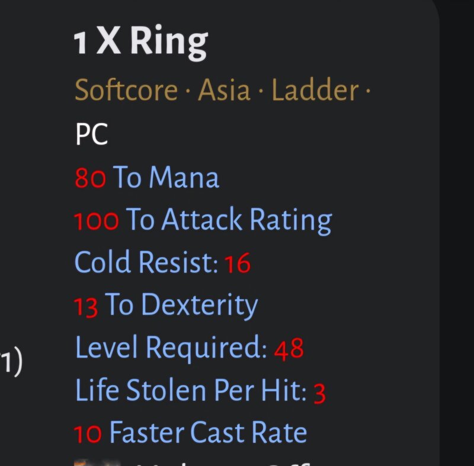Click the red '48' level value

click(x=289, y=349)
